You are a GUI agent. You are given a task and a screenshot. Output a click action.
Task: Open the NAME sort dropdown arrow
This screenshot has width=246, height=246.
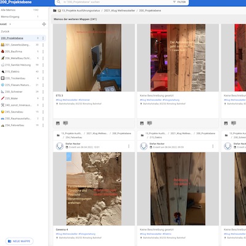point(10,24)
